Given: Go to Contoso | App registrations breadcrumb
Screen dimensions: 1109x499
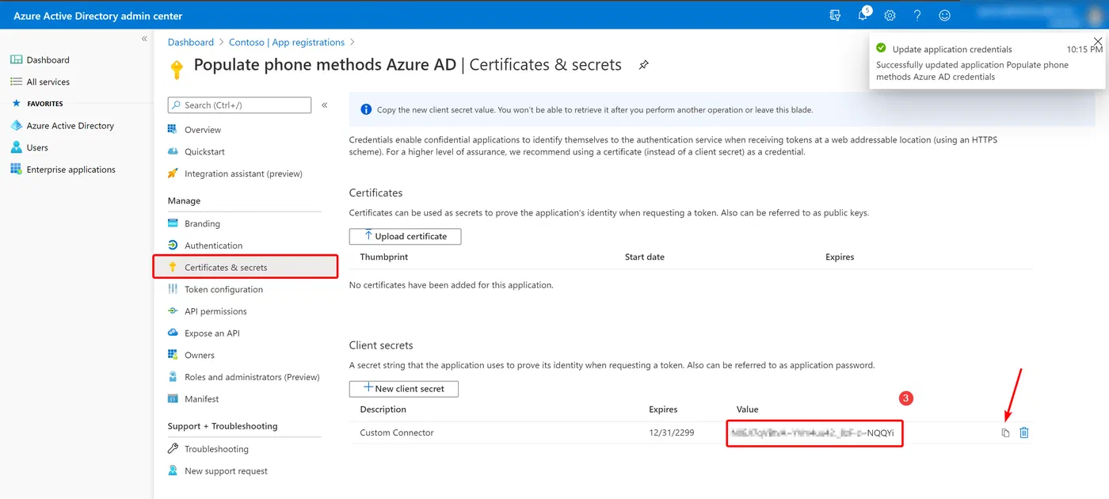Looking at the screenshot, I should pyautogui.click(x=287, y=42).
